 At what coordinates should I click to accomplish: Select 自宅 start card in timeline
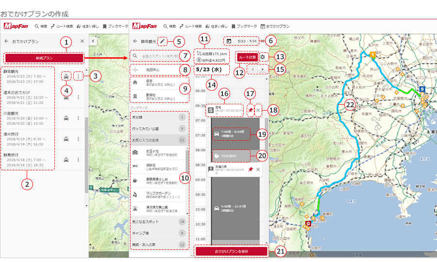[x=225, y=110]
